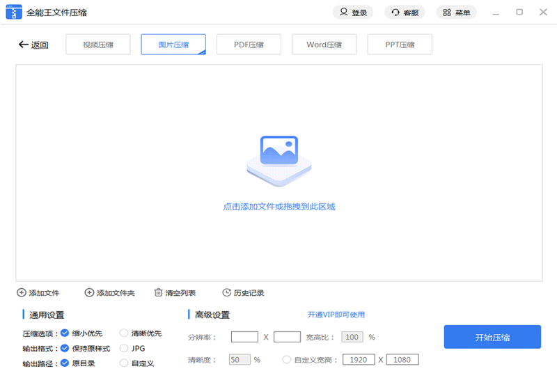Click the login user icon
Image resolution: width=557 pixels, height=371 pixels.
click(x=343, y=13)
